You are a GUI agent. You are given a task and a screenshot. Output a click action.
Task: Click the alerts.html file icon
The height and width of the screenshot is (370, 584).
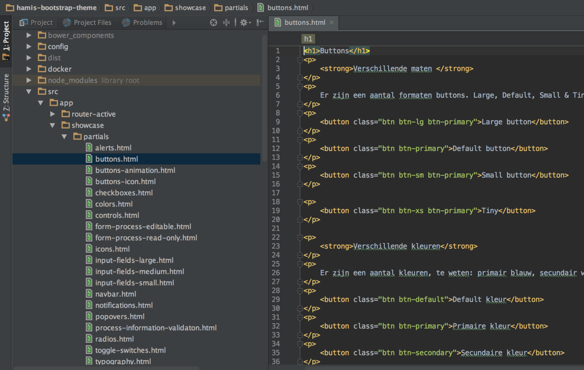89,148
